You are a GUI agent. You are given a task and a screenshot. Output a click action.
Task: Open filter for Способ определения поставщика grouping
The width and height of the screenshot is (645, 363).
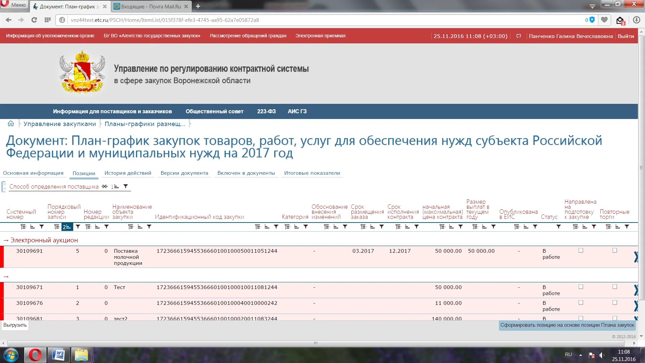tap(126, 187)
